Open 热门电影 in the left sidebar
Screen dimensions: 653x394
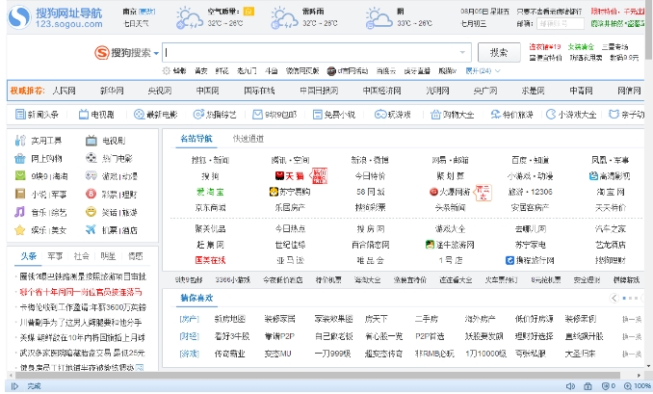[x=118, y=159]
